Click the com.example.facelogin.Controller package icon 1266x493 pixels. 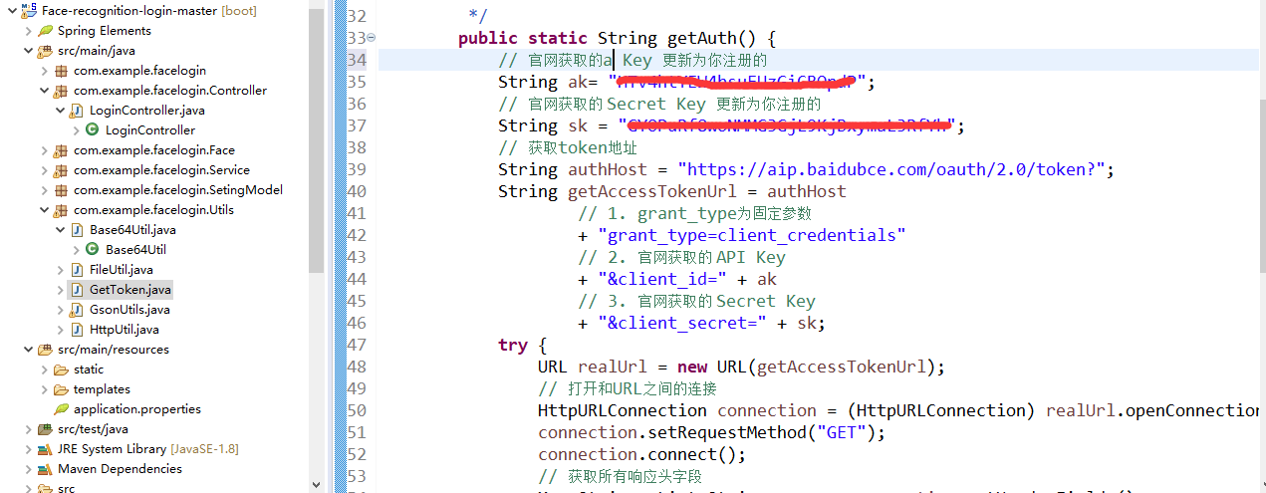pos(62,91)
